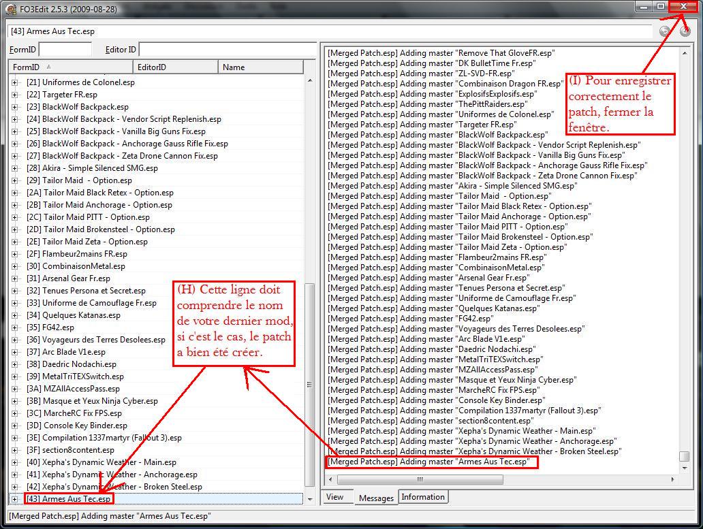This screenshot has height=529, width=703.
Task: Click the messages panel scroll-down arrow
Action: [x=684, y=468]
